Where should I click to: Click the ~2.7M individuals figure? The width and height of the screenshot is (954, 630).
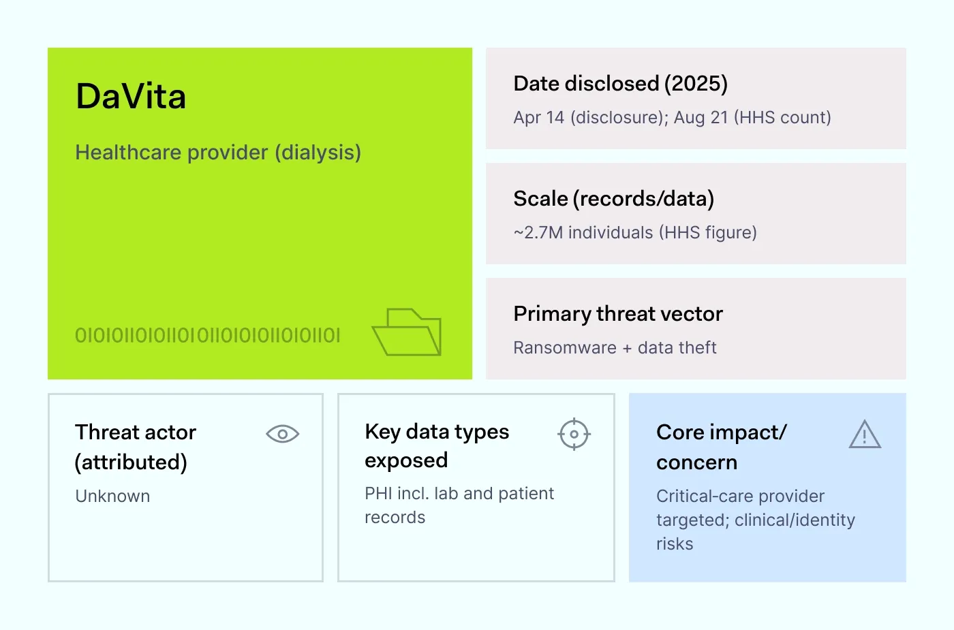pyautogui.click(x=634, y=232)
